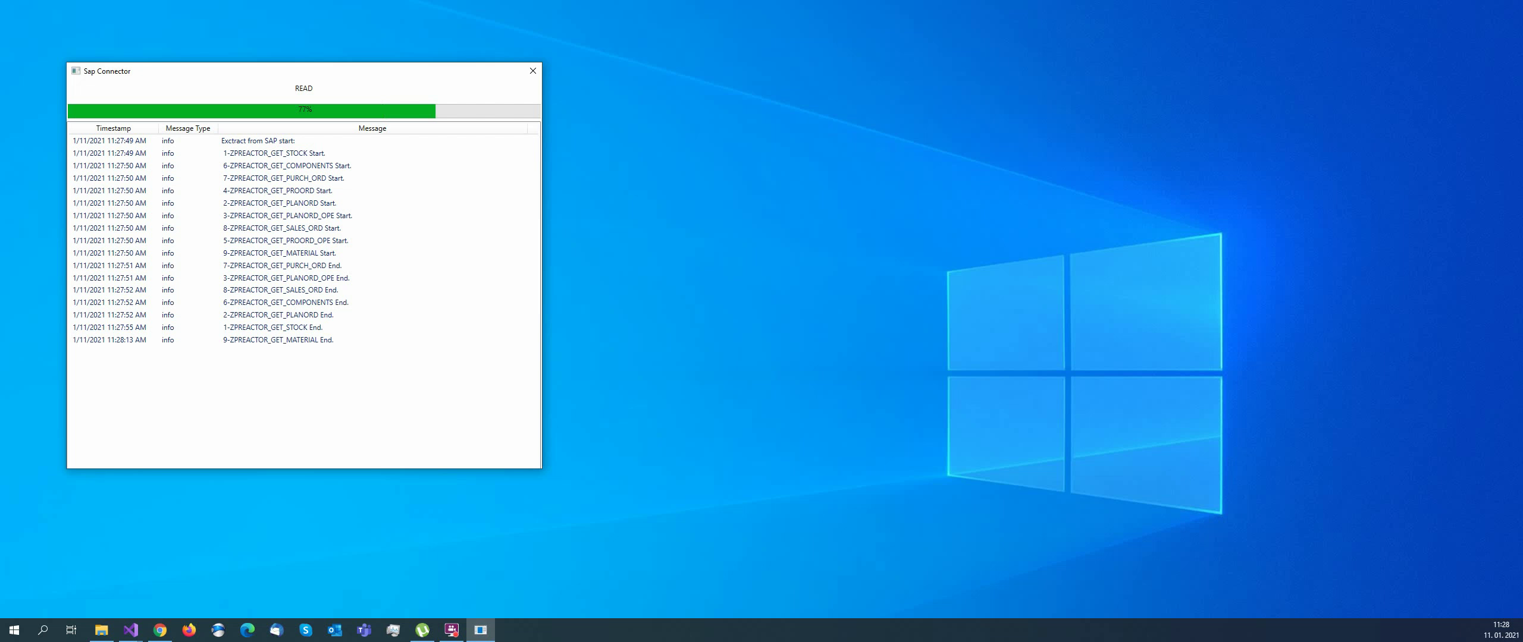
Task: Open Microsoft Teams taskbar icon
Action: pyautogui.click(x=364, y=630)
